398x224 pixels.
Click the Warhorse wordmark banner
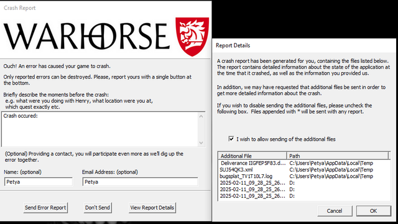(86, 36)
